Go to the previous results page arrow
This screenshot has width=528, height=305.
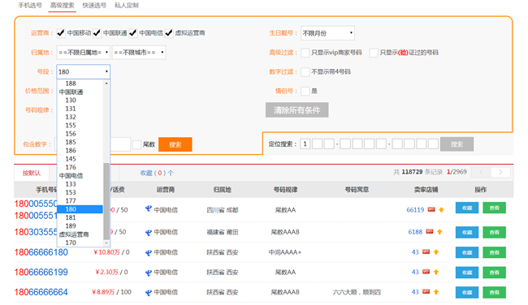coord(481,172)
